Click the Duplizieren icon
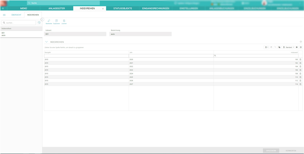 (x=56, y=21)
